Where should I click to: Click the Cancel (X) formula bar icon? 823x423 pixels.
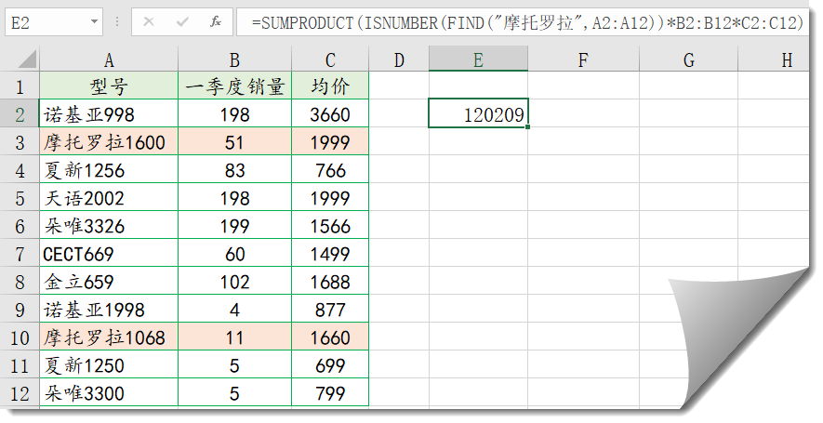149,22
